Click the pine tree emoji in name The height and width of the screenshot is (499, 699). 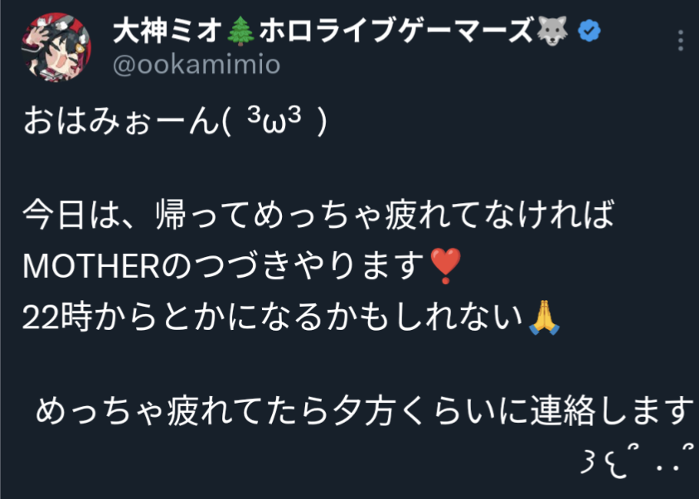point(240,31)
